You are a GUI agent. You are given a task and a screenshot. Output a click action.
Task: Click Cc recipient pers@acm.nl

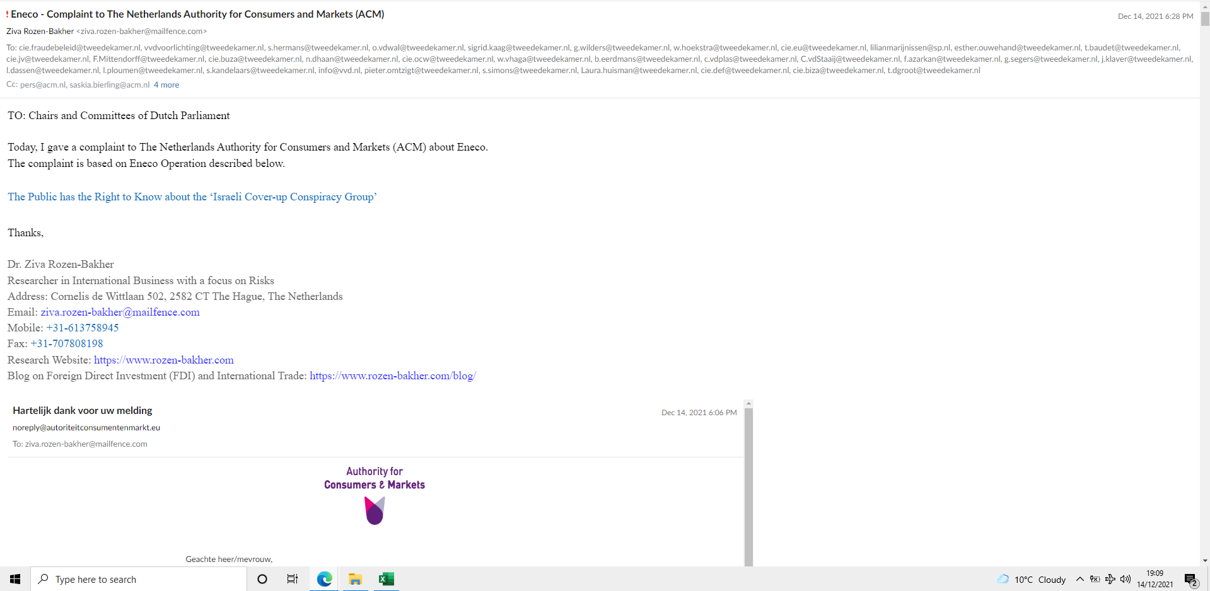pyautogui.click(x=42, y=85)
